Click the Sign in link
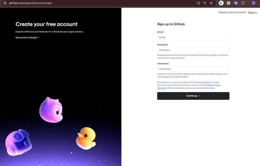The width and height of the screenshot is (260, 166). click(x=253, y=12)
